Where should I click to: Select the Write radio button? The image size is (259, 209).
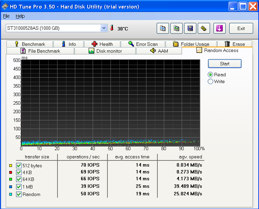tap(211, 81)
